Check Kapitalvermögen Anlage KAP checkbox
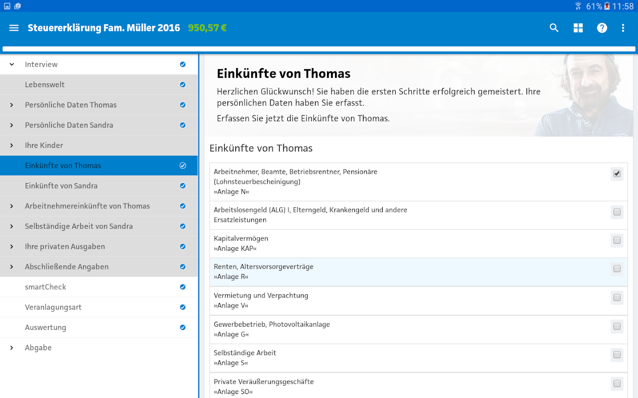The image size is (638, 398). coord(617,240)
